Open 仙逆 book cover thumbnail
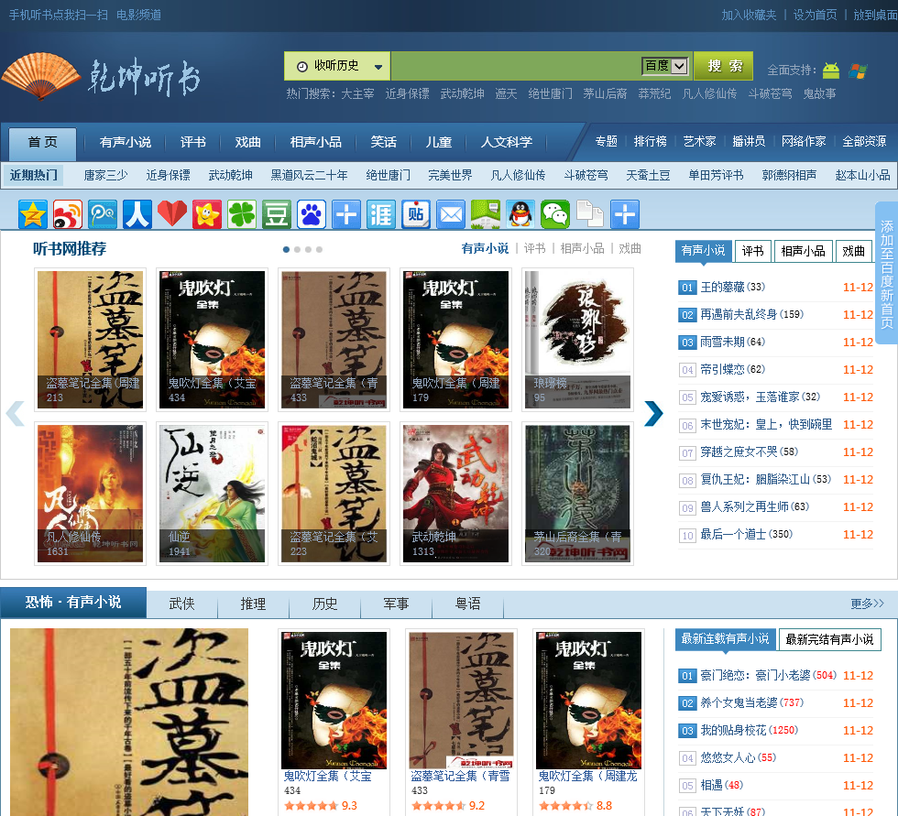Viewport: 898px width, 816px height. (212, 494)
